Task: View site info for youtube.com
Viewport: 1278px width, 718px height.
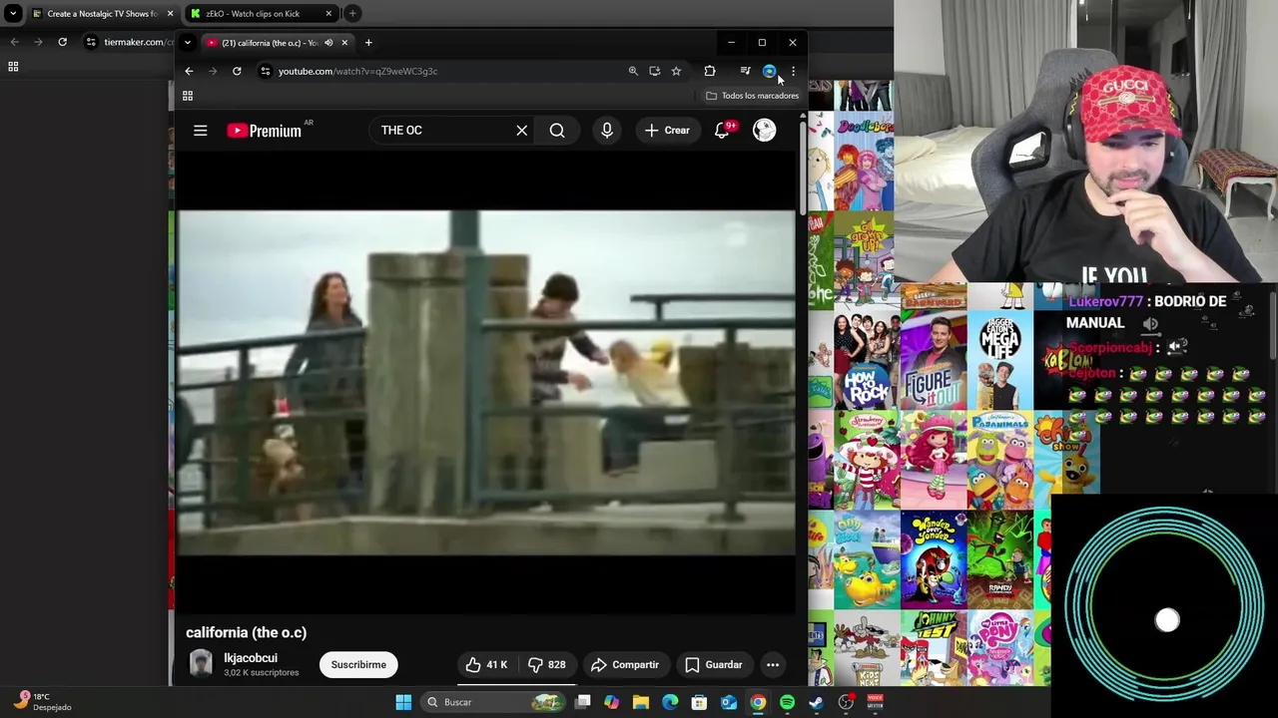Action: point(265,71)
